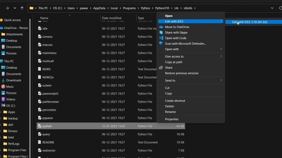Select the 'query' file icon
This screenshot has width=282, height=158.
click(x=40, y=134)
